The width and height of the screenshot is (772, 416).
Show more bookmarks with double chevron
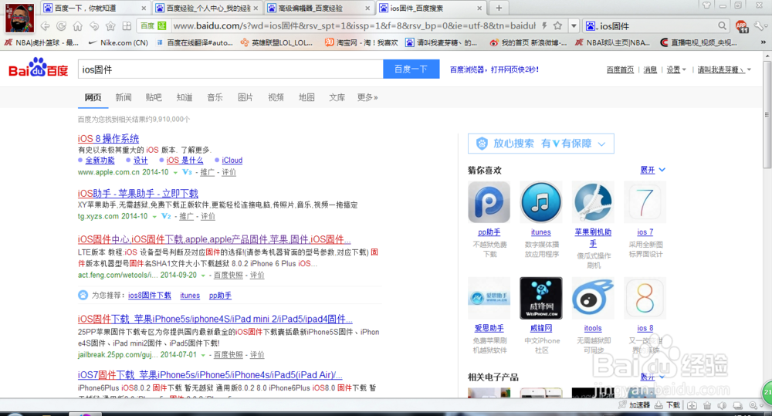[x=764, y=42]
